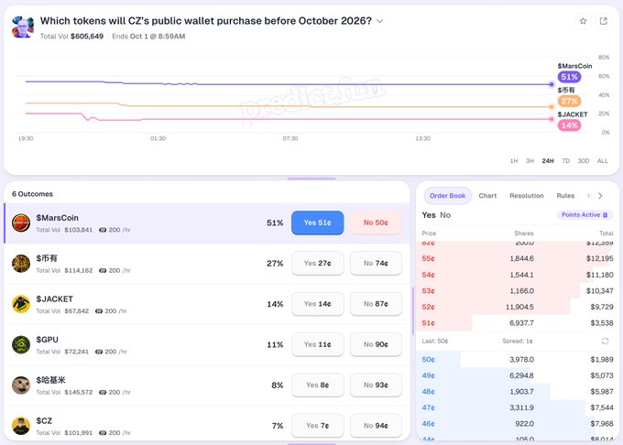Select the Yes side of order book
The image size is (623, 445).
[x=429, y=215]
